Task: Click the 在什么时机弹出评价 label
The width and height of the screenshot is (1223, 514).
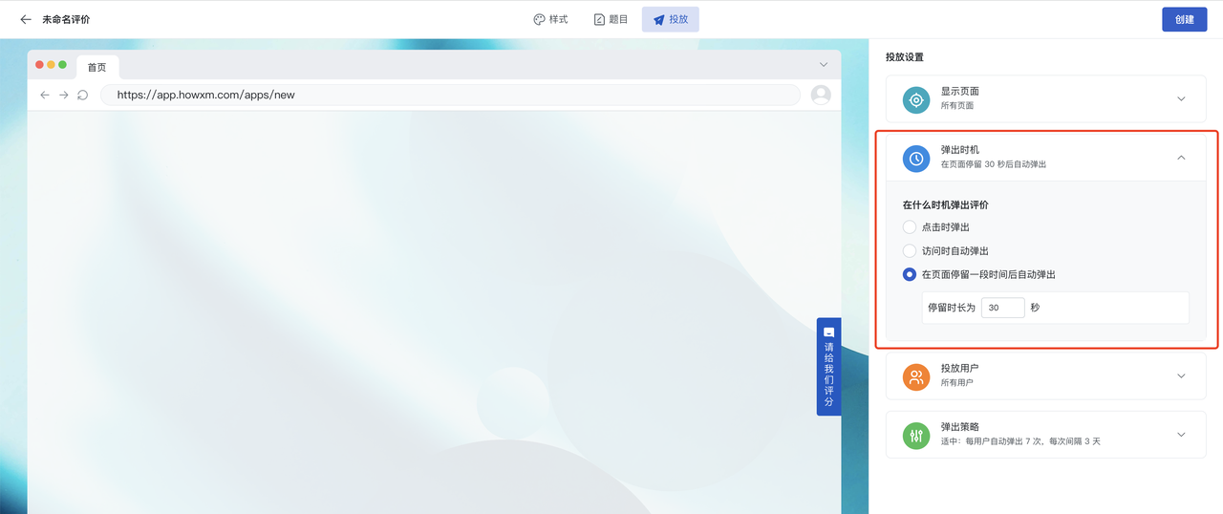Action: (945, 204)
